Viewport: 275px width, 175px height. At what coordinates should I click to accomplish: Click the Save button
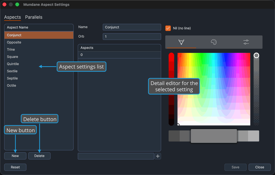(235, 167)
